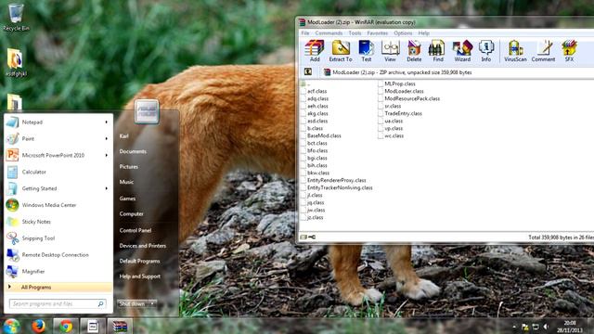Select acf.class in the archive
This screenshot has height=334, width=594.
coord(316,91)
